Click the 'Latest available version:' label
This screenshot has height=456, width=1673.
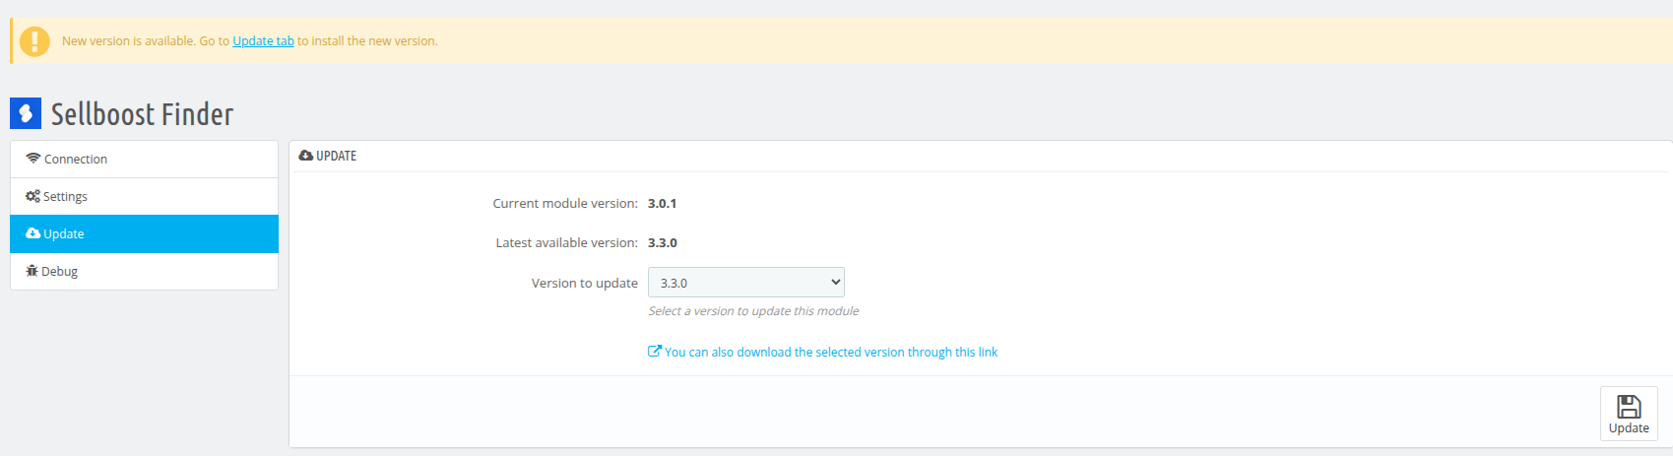pyautogui.click(x=567, y=243)
